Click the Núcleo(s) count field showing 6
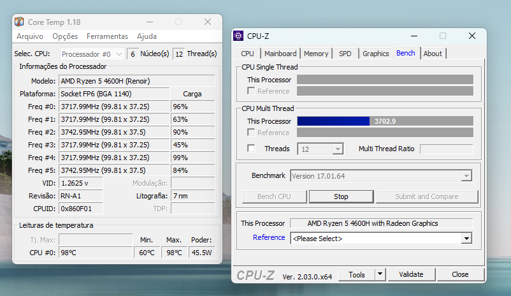Viewport: 511px width, 296px height. (x=133, y=54)
